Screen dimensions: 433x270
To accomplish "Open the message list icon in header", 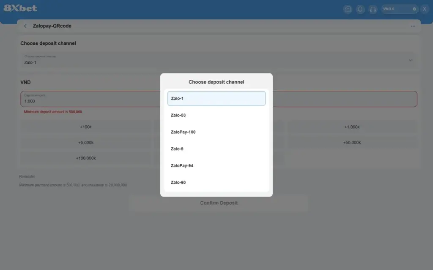I will click(x=348, y=9).
